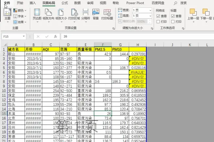Click the formula bar showing 26
Image resolution: width=214 pixels, height=142 pixels.
137,36
